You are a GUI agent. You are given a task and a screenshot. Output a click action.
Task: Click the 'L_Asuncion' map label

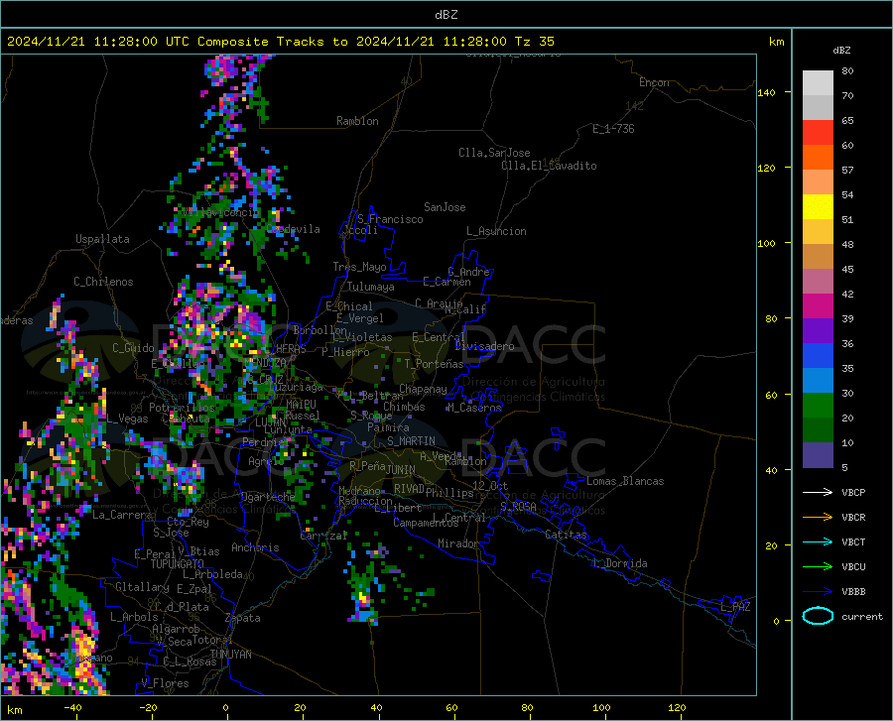tap(496, 231)
